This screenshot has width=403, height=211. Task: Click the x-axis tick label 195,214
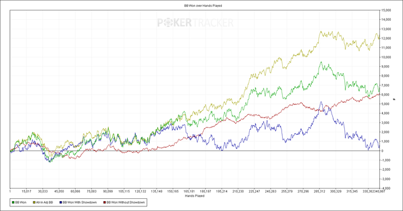click(222, 191)
